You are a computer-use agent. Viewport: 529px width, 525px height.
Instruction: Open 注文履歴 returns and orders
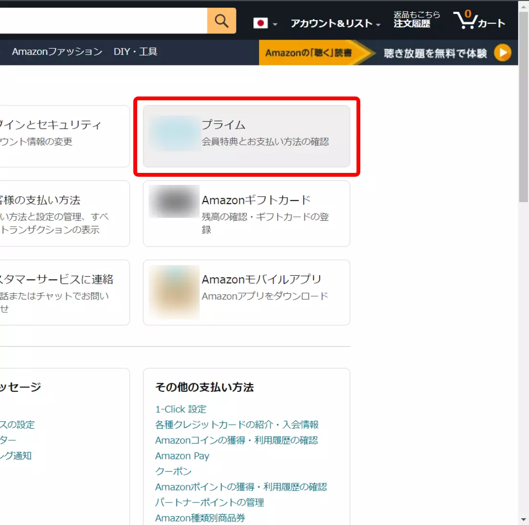click(416, 19)
